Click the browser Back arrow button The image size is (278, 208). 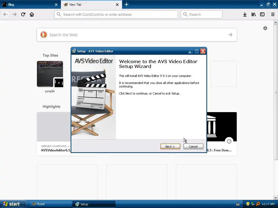tap(5, 14)
